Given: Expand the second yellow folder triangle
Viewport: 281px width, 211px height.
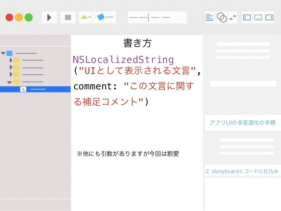Looking at the screenshot, I should click(11, 67).
